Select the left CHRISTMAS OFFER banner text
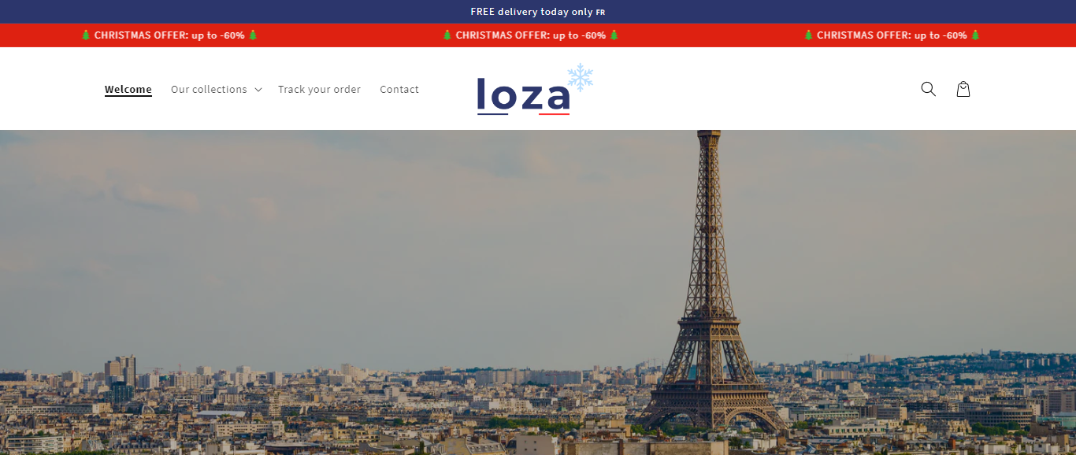 pos(169,35)
